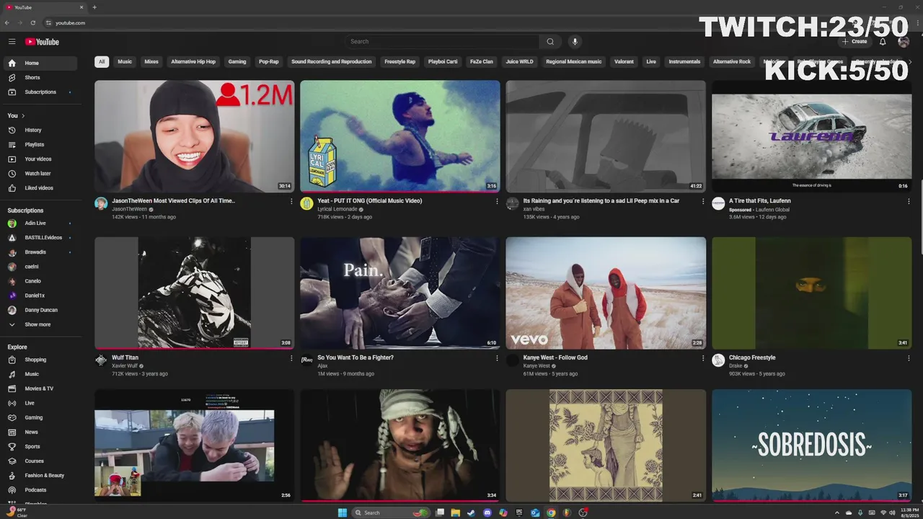Open Shorts in the sidebar
This screenshot has height=519, width=923.
point(40,77)
